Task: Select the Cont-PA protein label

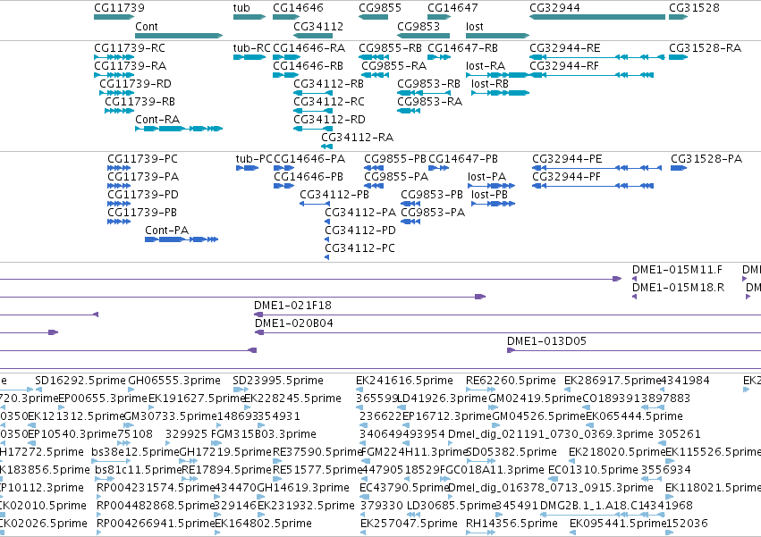Action: [x=167, y=231]
